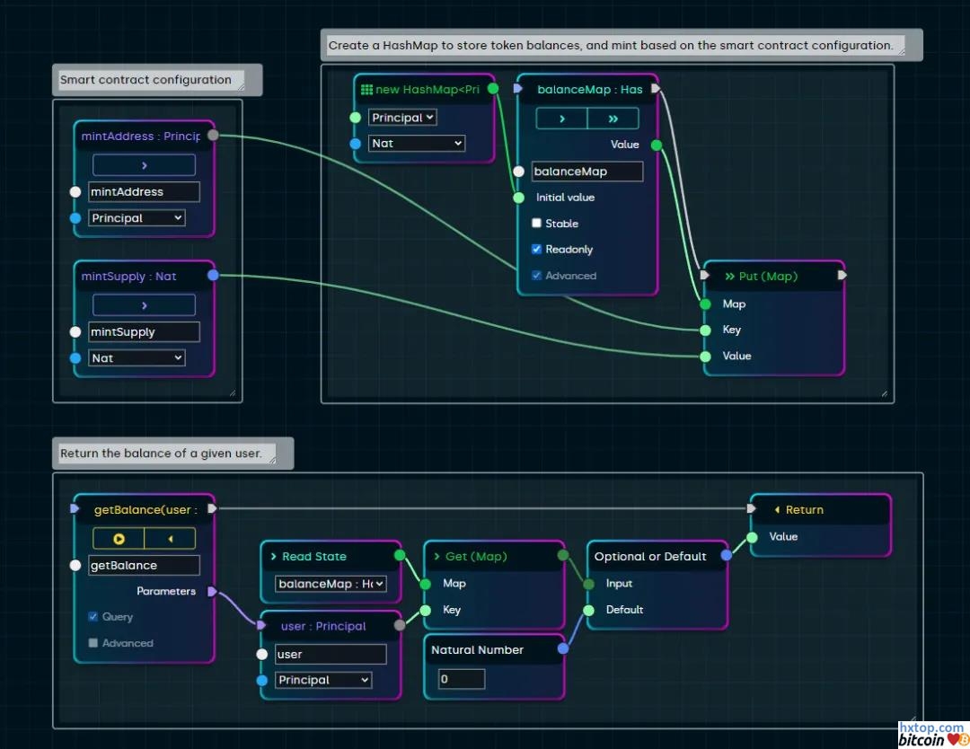Uncheck the Readonly checkbox on balanceMap
Viewport: 970px width, 749px height.
[x=537, y=250]
